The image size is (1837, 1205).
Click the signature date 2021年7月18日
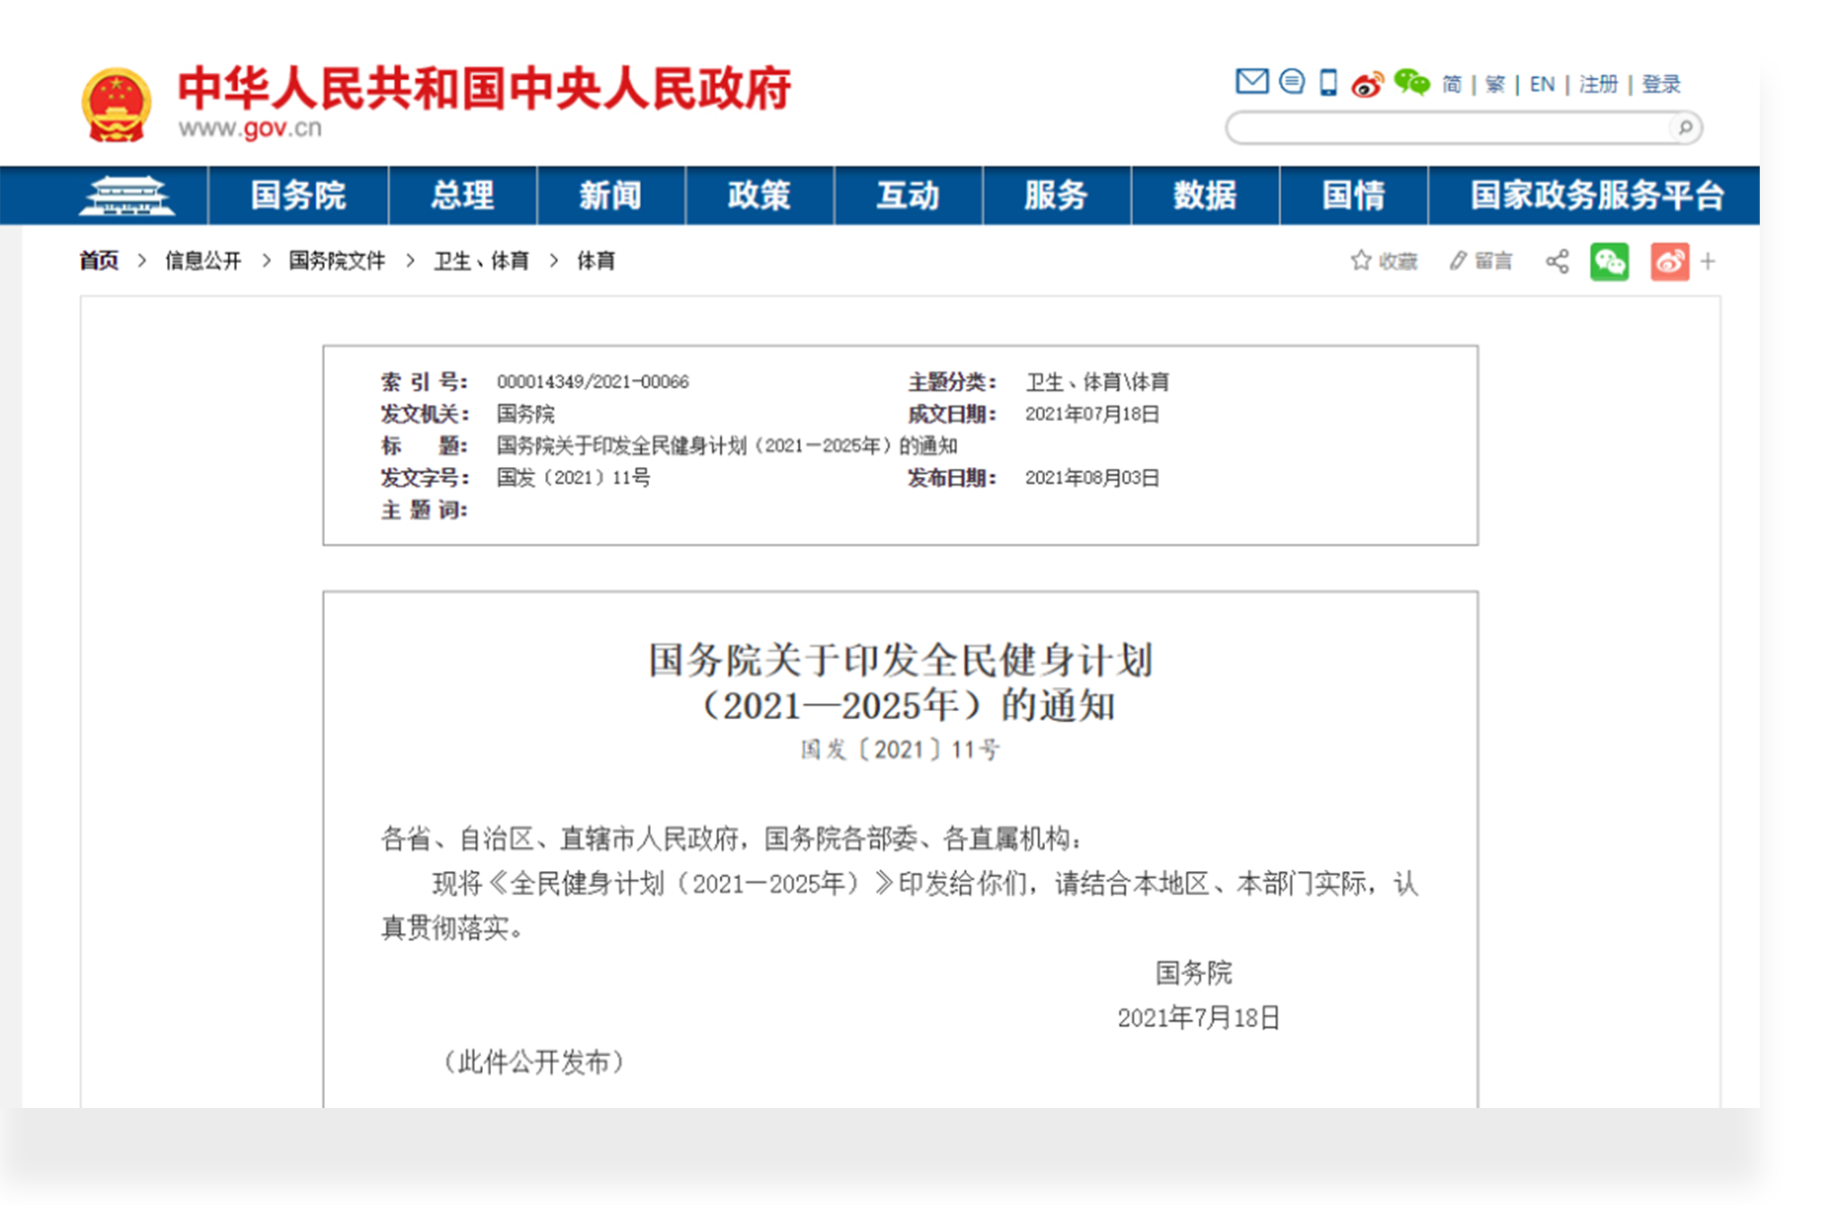point(1199,1017)
